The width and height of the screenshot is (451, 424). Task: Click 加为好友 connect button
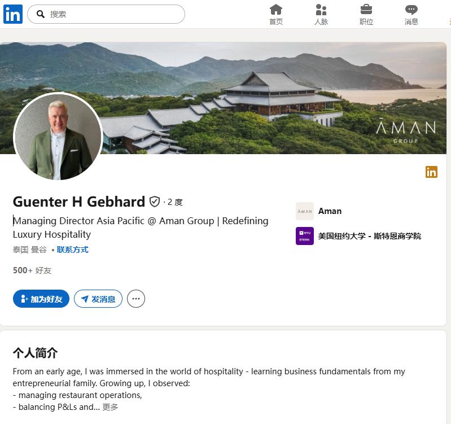click(41, 299)
